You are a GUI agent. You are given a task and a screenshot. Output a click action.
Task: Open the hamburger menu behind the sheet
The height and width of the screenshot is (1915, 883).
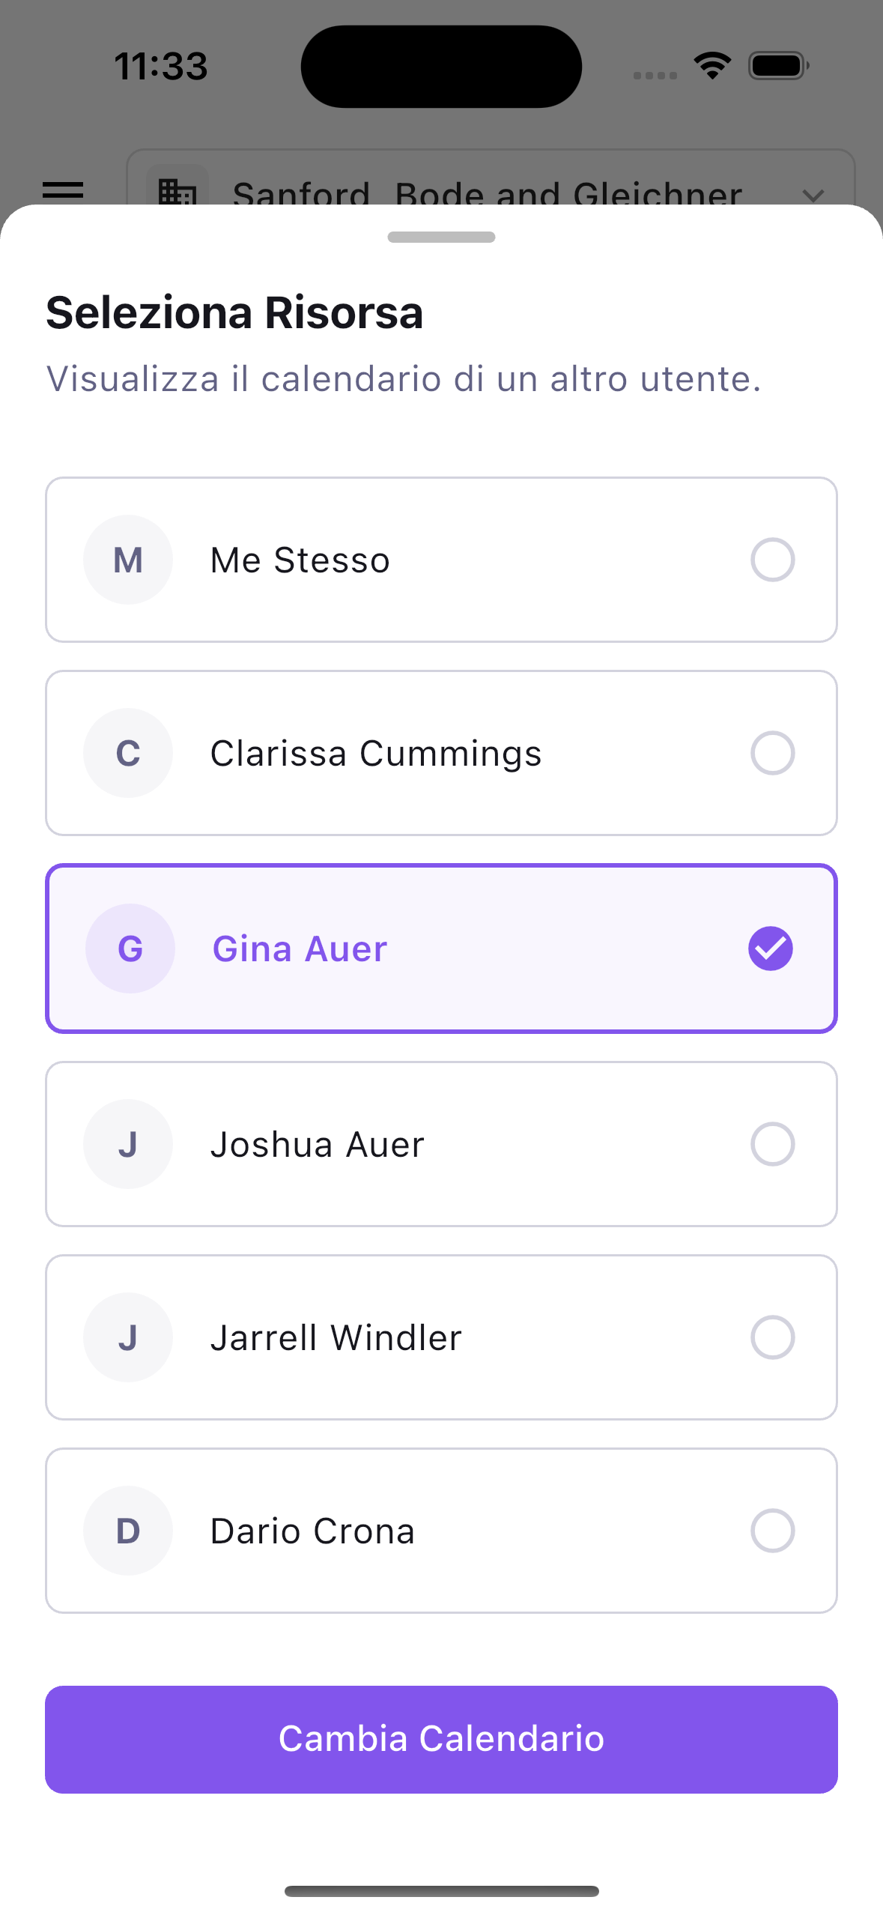pyautogui.click(x=63, y=190)
